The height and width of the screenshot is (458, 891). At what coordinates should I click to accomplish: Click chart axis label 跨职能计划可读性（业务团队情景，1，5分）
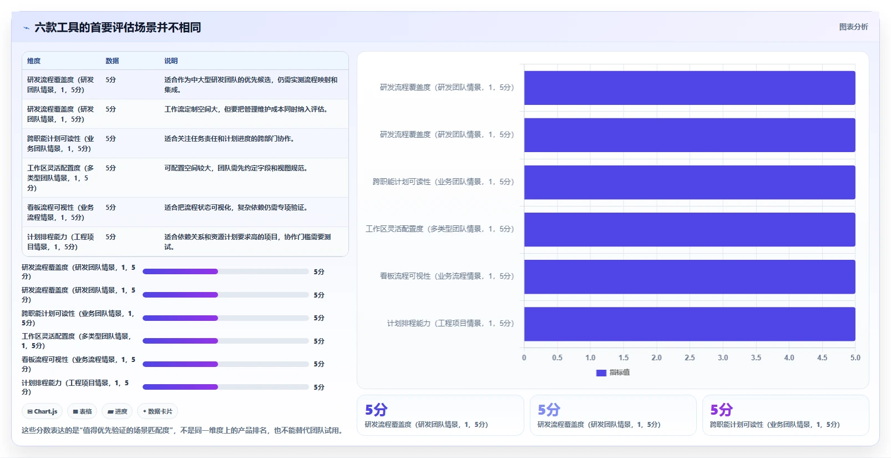click(x=443, y=182)
